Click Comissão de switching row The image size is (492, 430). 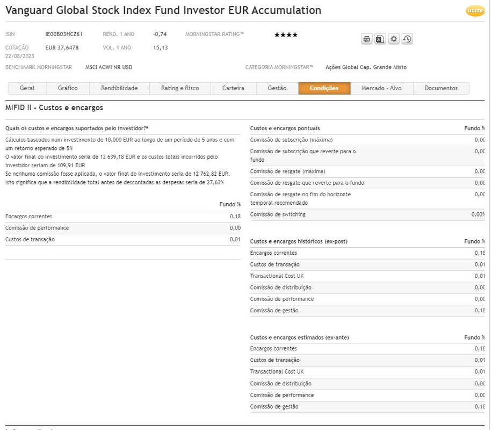tap(367, 214)
